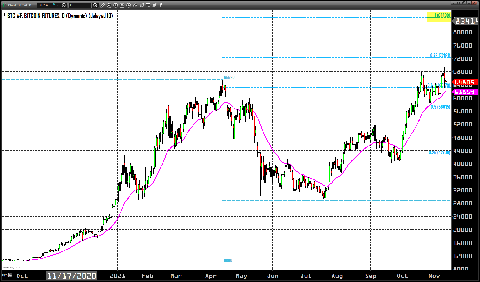480x282 pixels.
Task: Click the double-arrow trade icon
Action: [x=135, y=5]
